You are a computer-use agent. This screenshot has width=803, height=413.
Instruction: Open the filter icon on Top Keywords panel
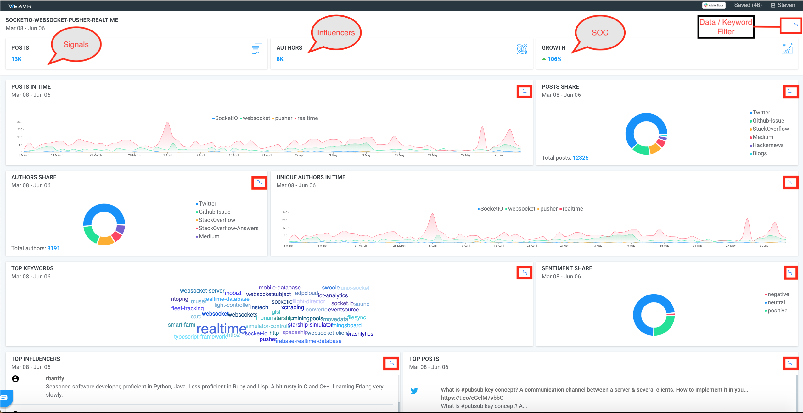[x=525, y=273]
